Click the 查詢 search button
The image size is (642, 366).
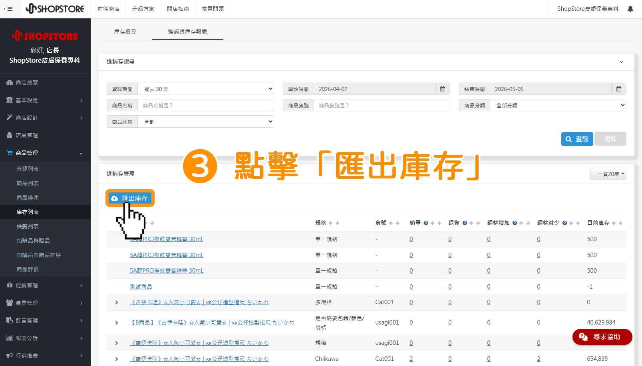click(x=577, y=139)
